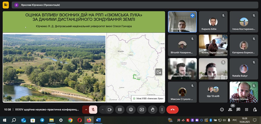Open the emoji reactions panel

[x=131, y=109]
